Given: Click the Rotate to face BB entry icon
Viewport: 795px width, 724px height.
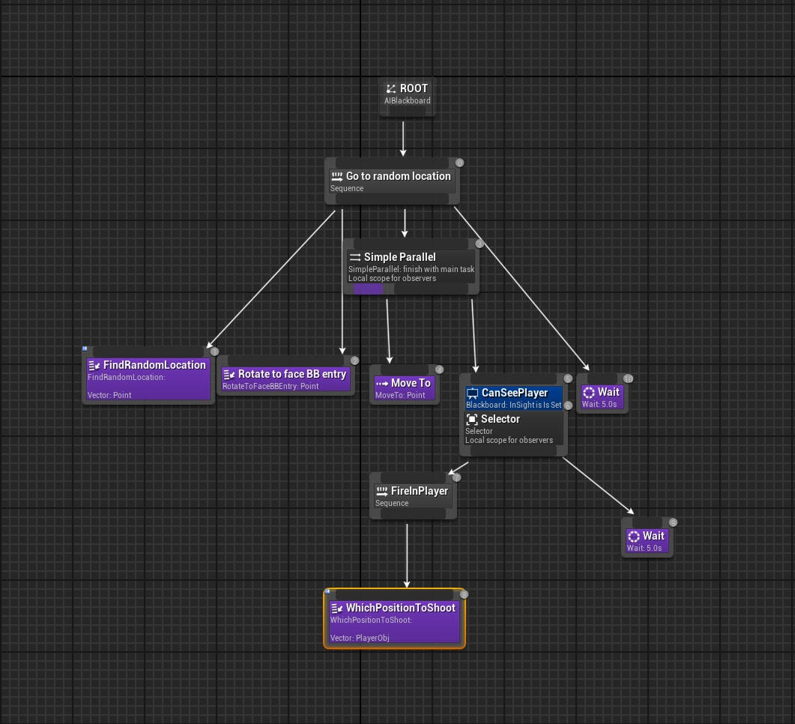Looking at the screenshot, I should point(229,374).
